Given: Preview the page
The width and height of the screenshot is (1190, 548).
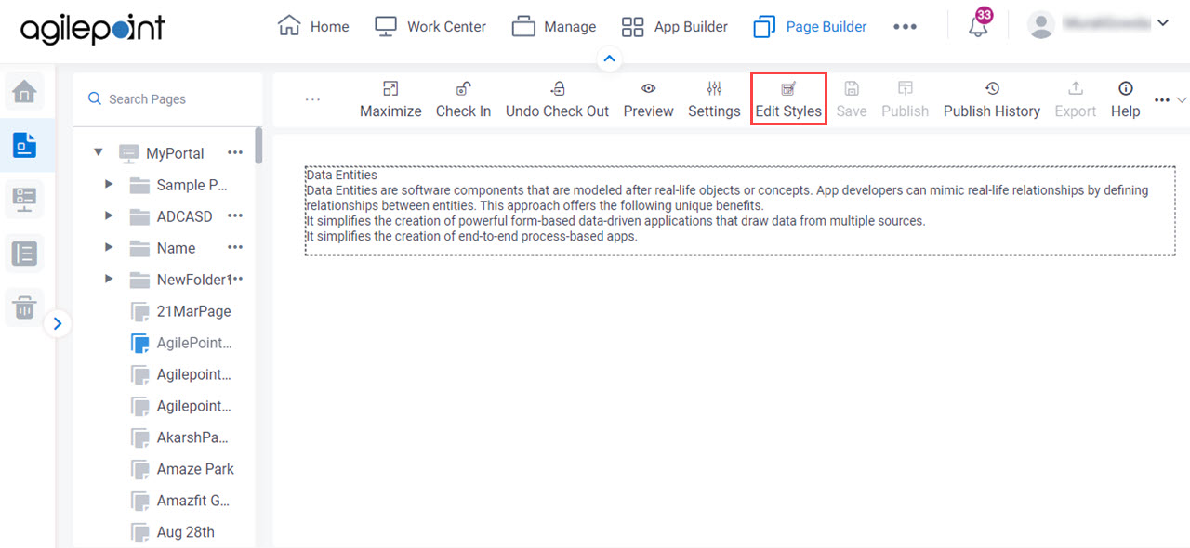Looking at the screenshot, I should (648, 100).
